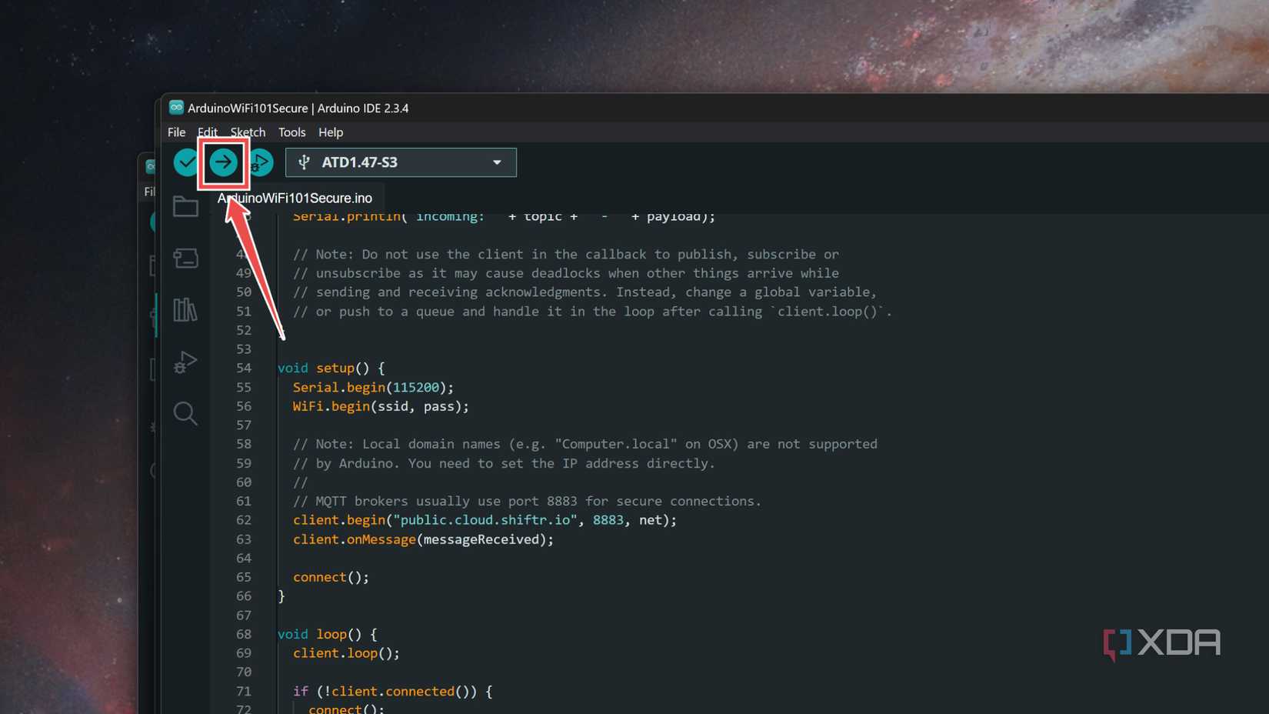This screenshot has height=714, width=1269.
Task: Expand the board selector dropdown arrow
Action: pyautogui.click(x=497, y=162)
